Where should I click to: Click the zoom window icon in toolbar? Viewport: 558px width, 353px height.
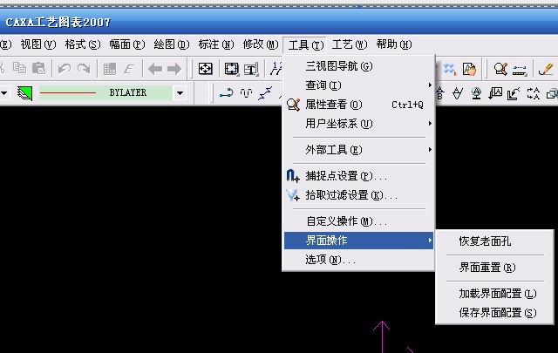[231, 69]
